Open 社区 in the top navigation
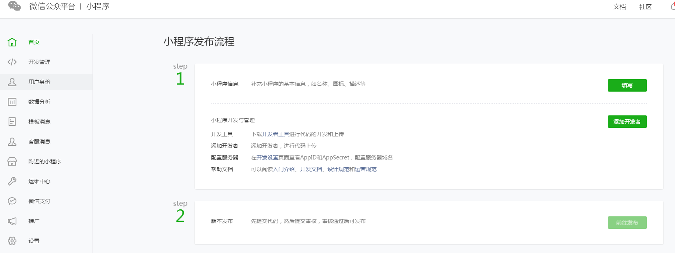Image resolution: width=675 pixels, height=253 pixels. (x=645, y=7)
